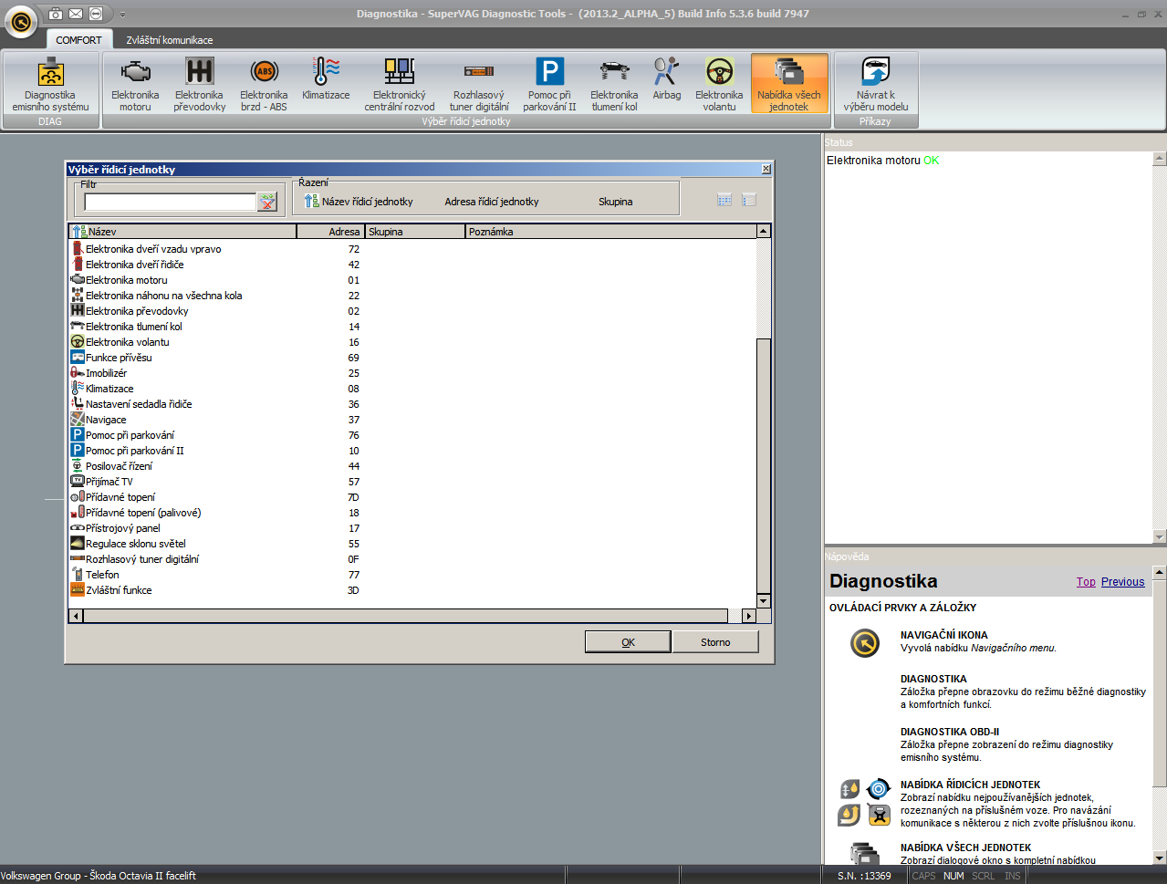Select Posilovač řízení row
The width and height of the screenshot is (1167, 884).
click(413, 466)
